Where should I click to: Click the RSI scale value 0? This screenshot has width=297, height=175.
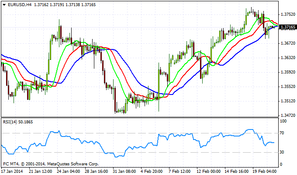click(x=281, y=164)
